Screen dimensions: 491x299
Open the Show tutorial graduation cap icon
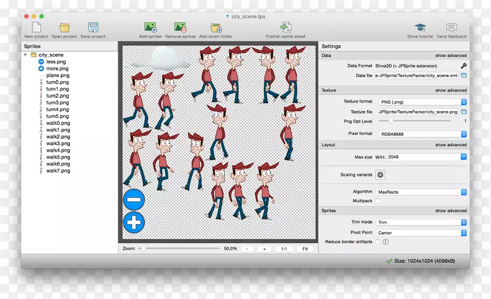click(420, 28)
